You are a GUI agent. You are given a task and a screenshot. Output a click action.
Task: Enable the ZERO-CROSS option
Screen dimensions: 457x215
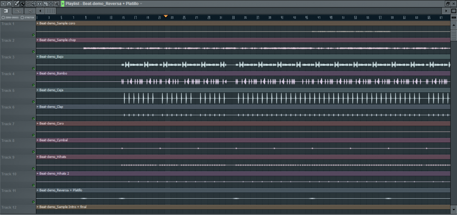(10, 18)
